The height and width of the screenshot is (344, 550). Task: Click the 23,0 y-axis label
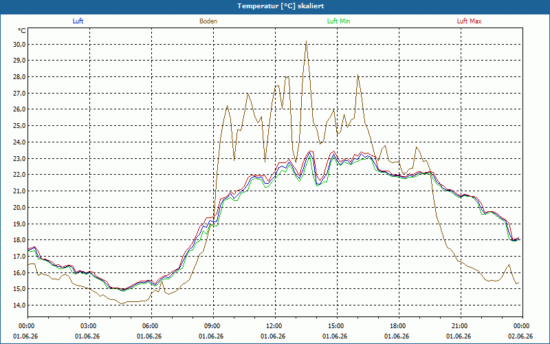pyautogui.click(x=20, y=159)
